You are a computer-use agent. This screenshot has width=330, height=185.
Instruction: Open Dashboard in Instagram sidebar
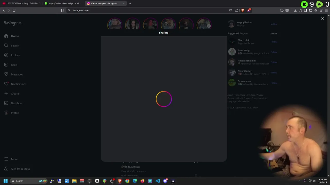[x=14, y=103]
